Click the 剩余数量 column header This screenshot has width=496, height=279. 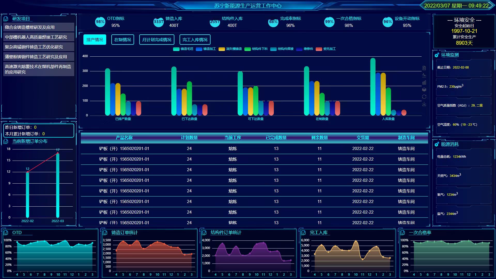[x=320, y=138]
